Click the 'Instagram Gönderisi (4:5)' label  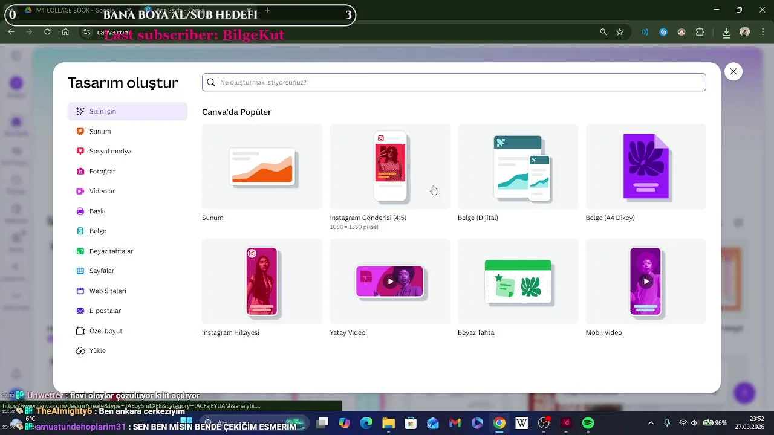tap(368, 217)
